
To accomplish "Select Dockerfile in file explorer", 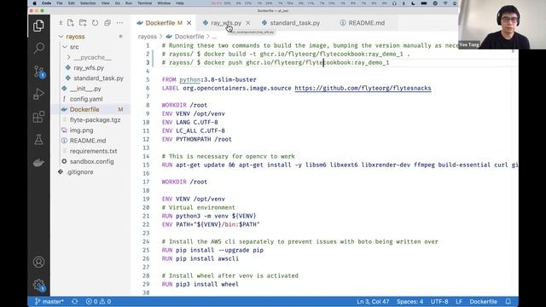I will coord(84,110).
